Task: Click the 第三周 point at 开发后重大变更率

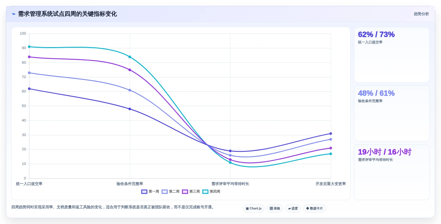Action: [x=331, y=148]
